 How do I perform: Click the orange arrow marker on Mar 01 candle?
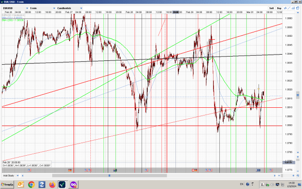(259, 89)
